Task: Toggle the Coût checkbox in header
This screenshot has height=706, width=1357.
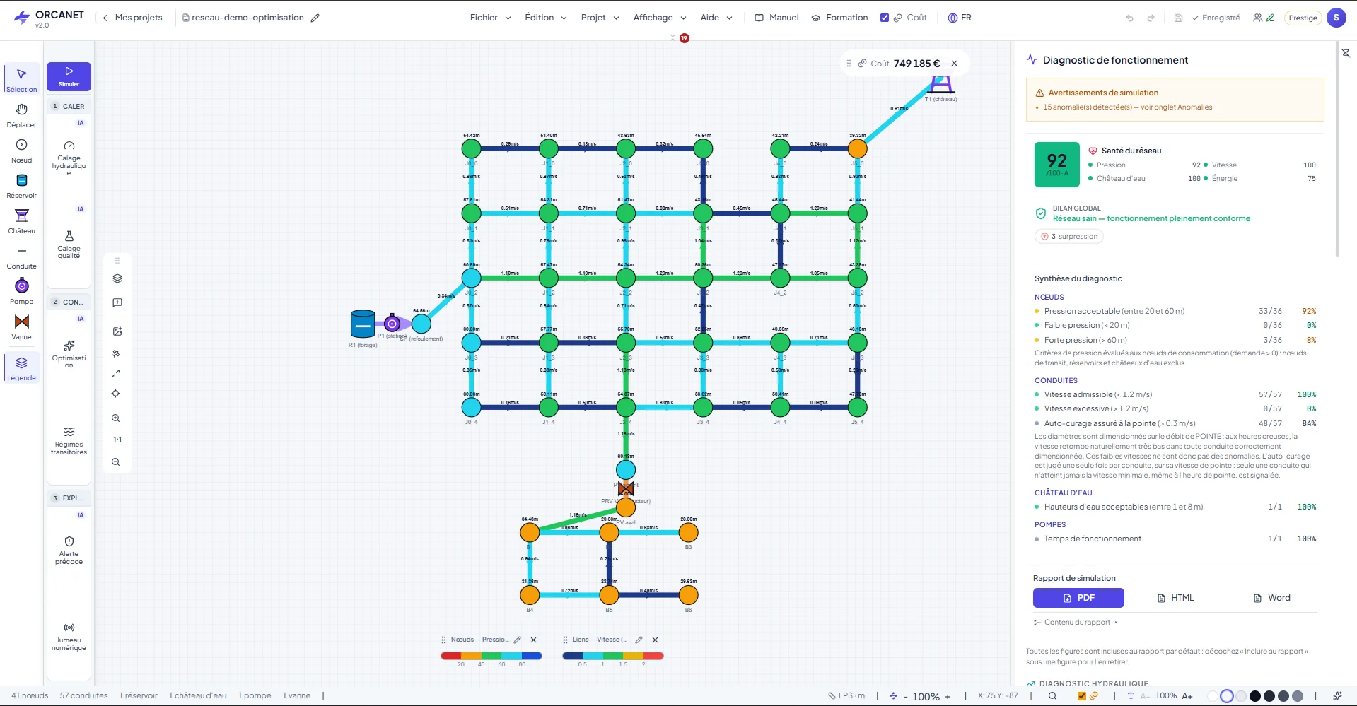Action: (x=885, y=18)
